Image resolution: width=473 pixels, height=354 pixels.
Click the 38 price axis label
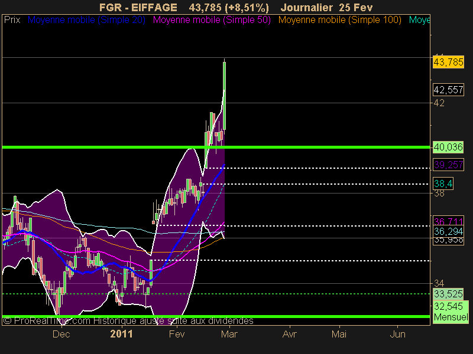click(x=439, y=194)
